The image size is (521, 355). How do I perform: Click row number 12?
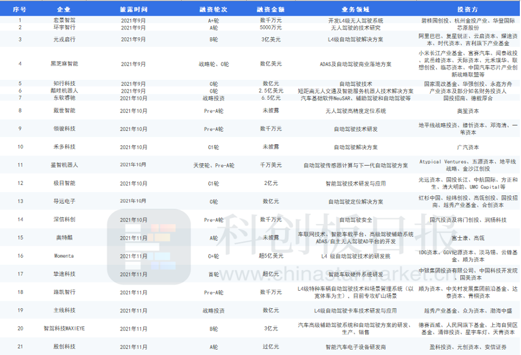pos(20,183)
